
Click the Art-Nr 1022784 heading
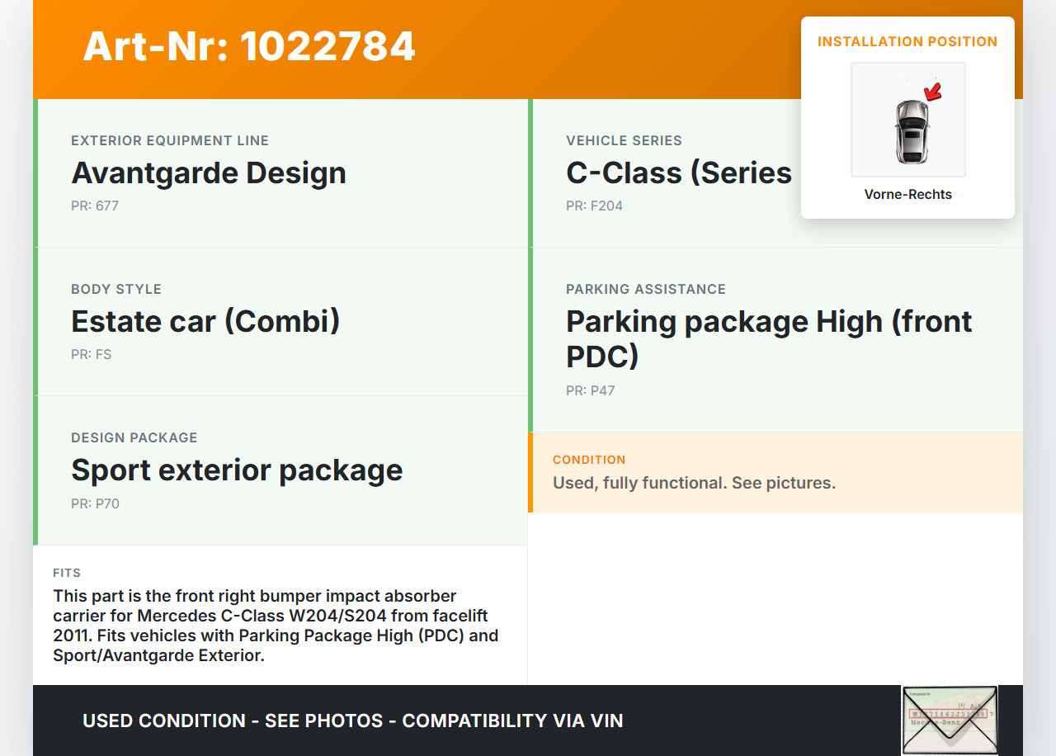249,46
